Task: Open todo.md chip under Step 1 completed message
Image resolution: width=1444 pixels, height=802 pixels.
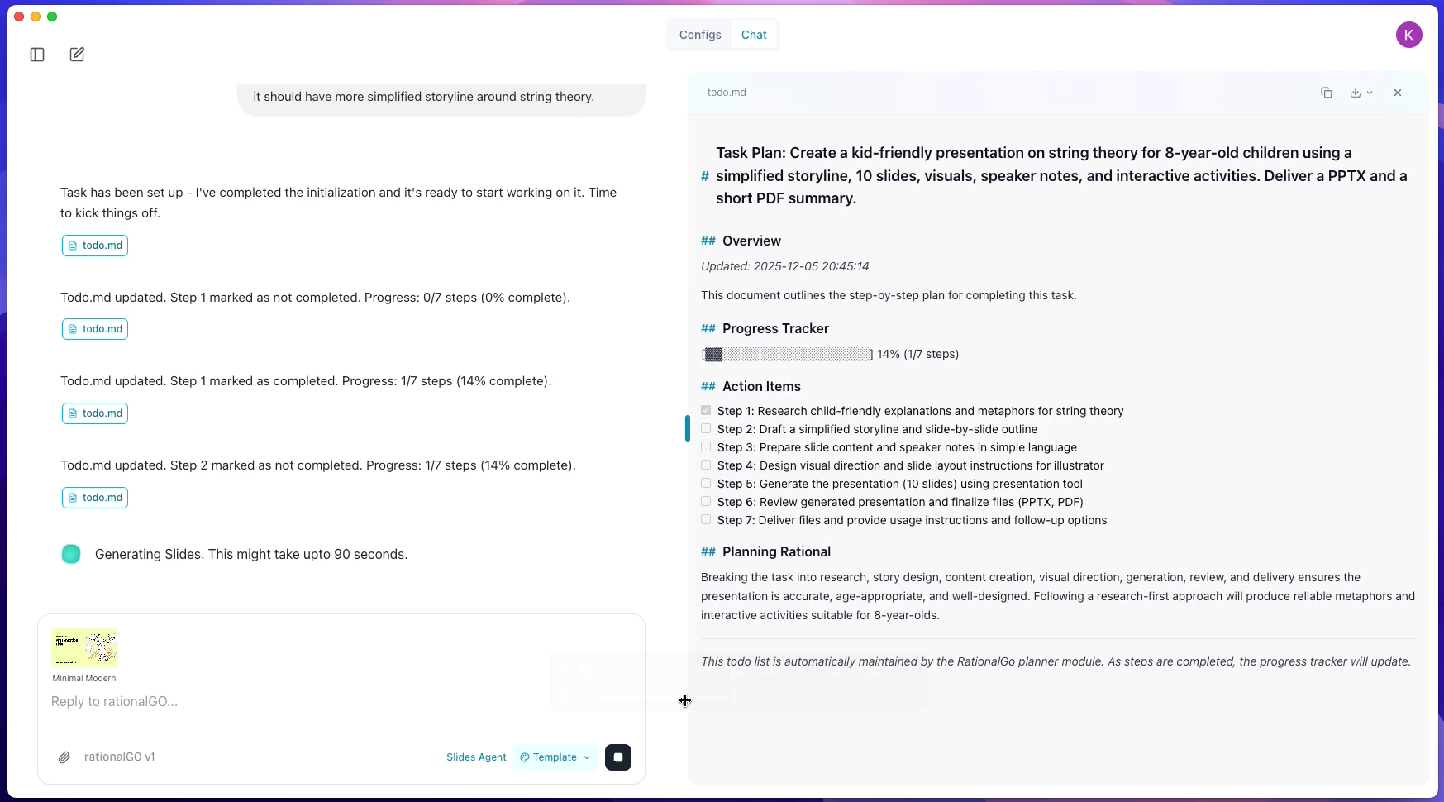Action: point(95,413)
